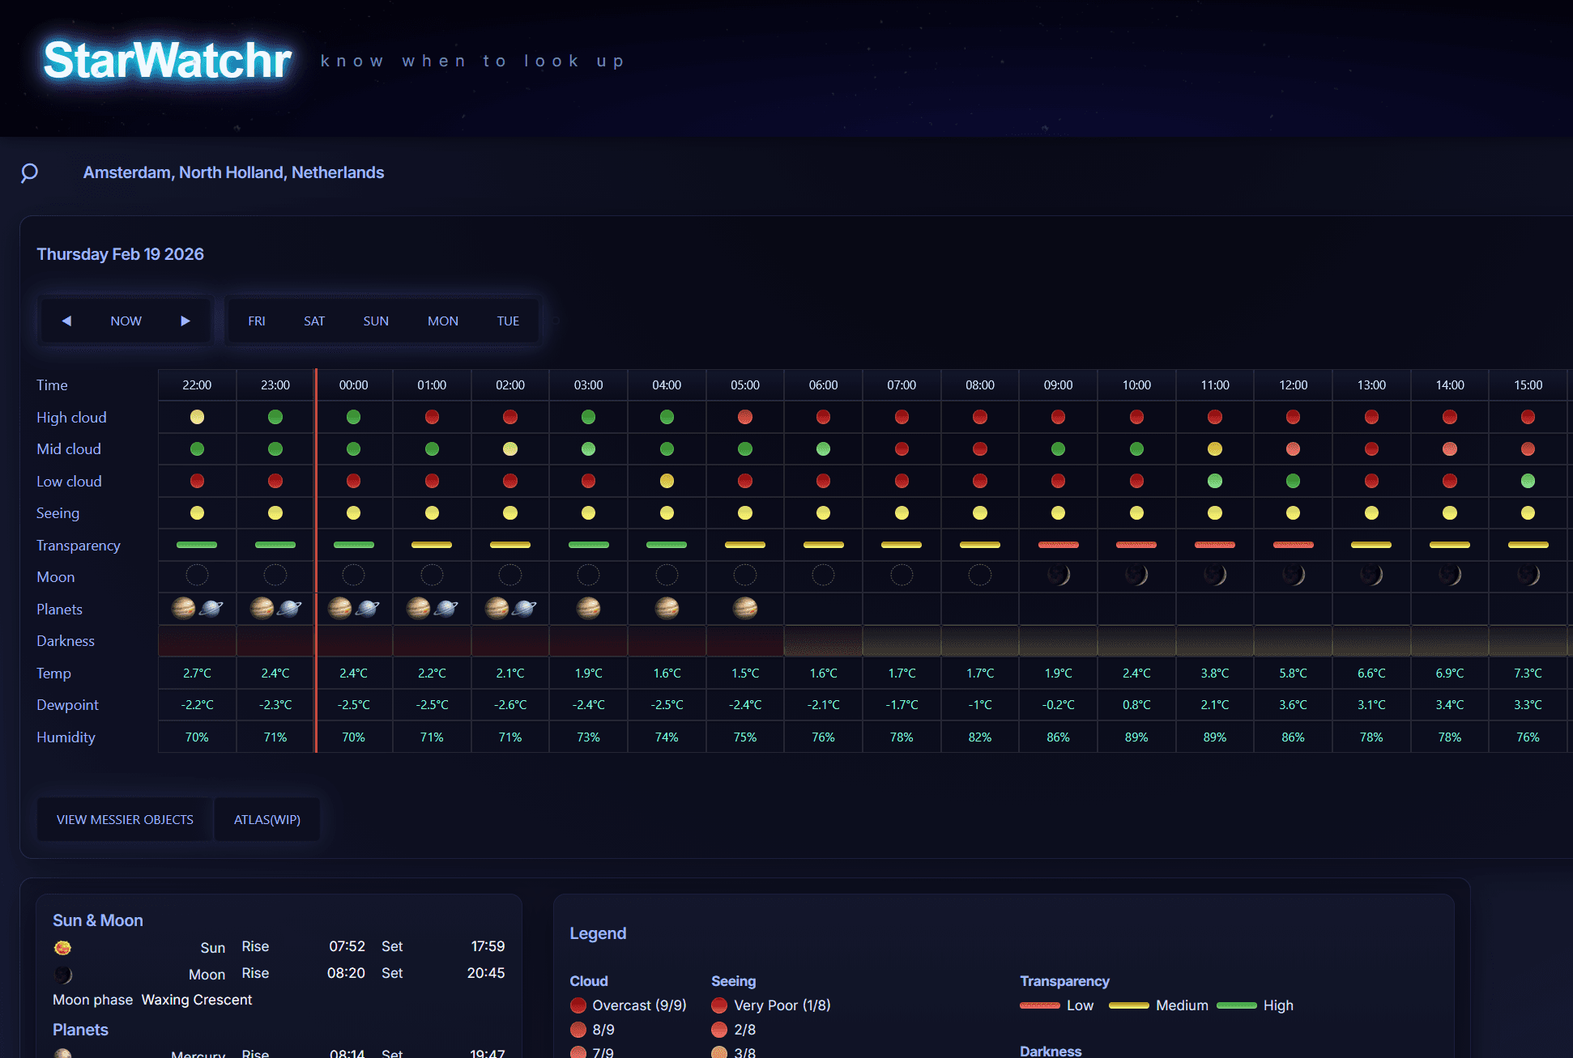Screen dimensions: 1573x1058
Task: Click the green transparency bar at 22:00
Action: 196,545
